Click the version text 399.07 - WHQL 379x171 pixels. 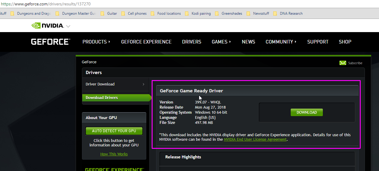point(208,102)
